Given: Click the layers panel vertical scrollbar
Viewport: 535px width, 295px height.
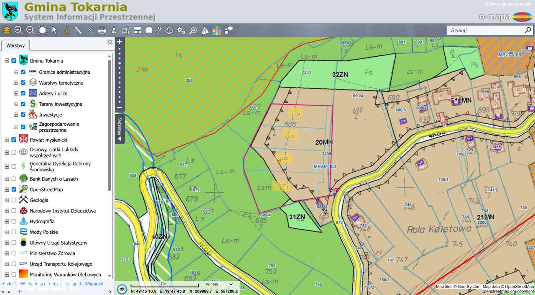Looking at the screenshot, I should 110,125.
